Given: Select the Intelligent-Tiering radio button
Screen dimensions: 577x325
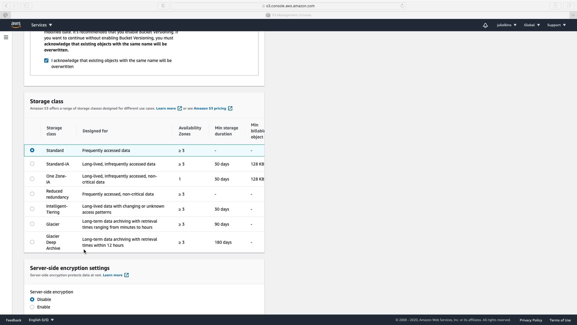Looking at the screenshot, I should [32, 209].
